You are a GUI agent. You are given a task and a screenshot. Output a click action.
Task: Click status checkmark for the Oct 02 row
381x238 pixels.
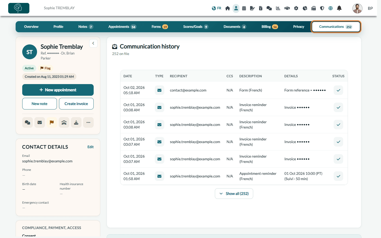[x=338, y=90]
